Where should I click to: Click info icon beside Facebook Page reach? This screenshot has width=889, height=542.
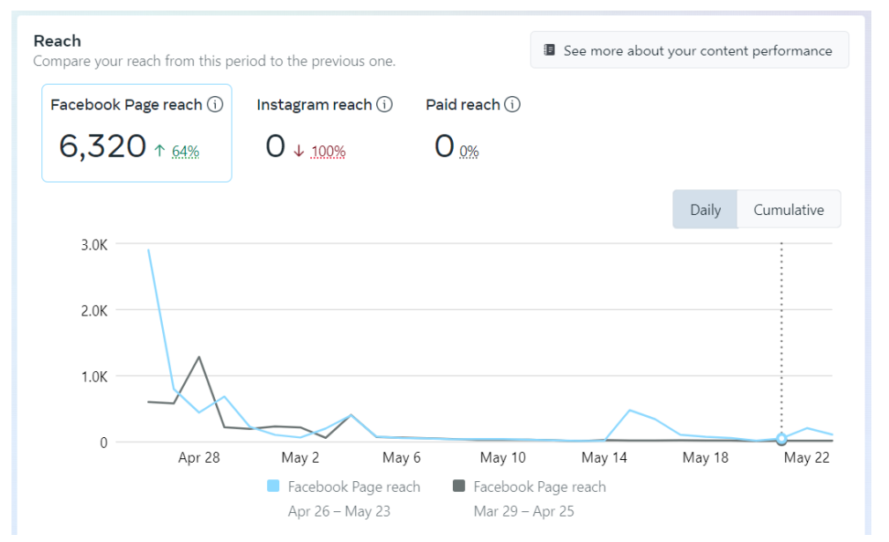215,105
